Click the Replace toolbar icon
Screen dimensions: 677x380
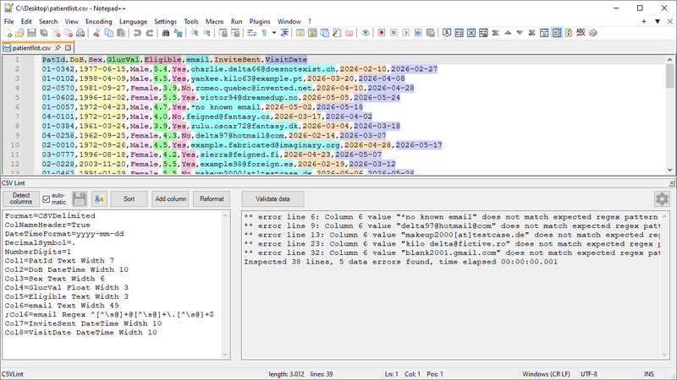click(178, 33)
